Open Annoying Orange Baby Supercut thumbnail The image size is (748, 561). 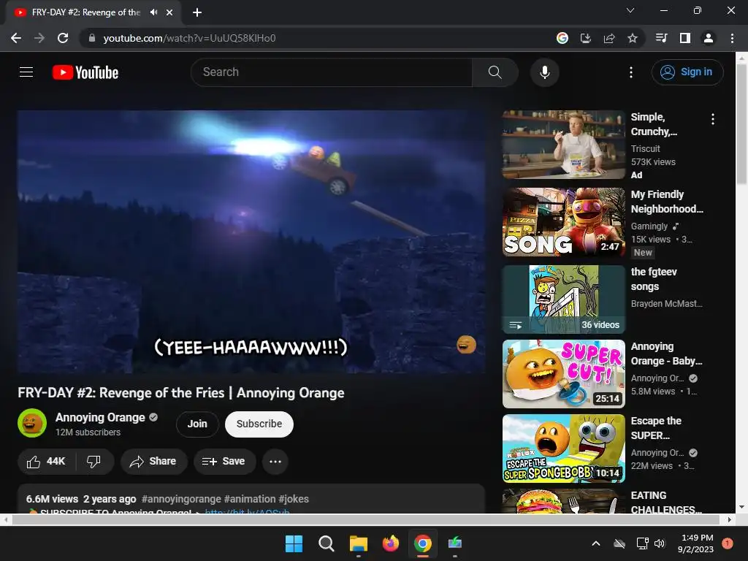[x=563, y=373]
